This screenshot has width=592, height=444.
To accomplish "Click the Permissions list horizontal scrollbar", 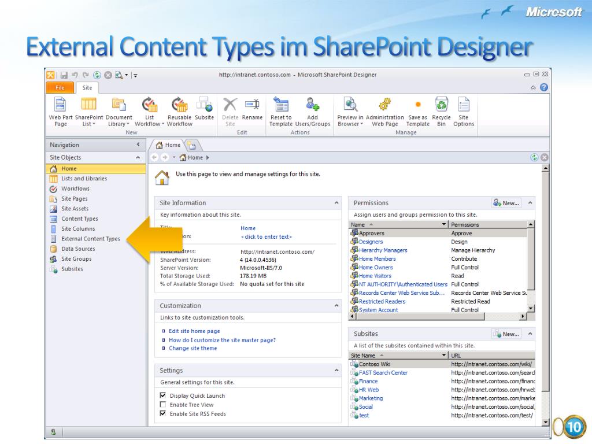I will (x=420, y=316).
